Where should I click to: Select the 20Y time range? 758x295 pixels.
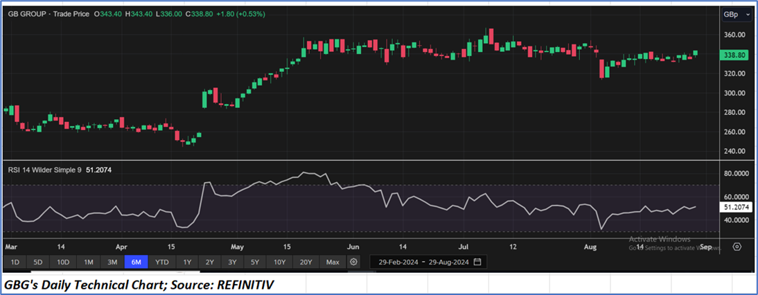306,262
